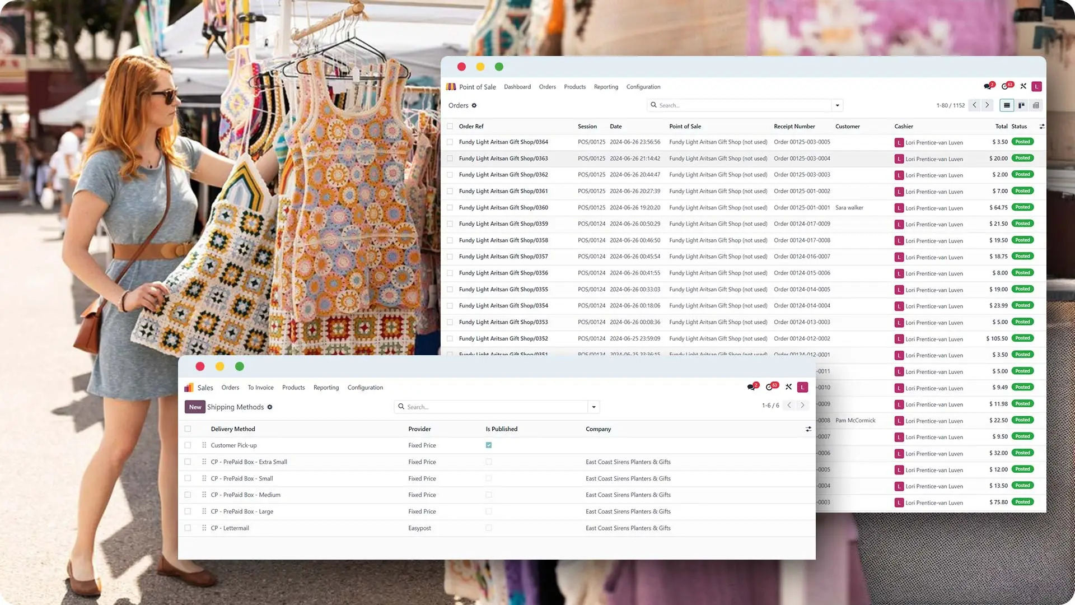Expand the search options dropdown in Orders
The image size is (1075, 605).
(838, 105)
